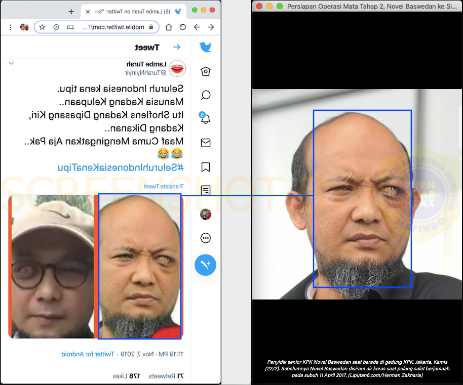Open the Home feed from sidebar
This screenshot has height=385, width=463.
[206, 71]
